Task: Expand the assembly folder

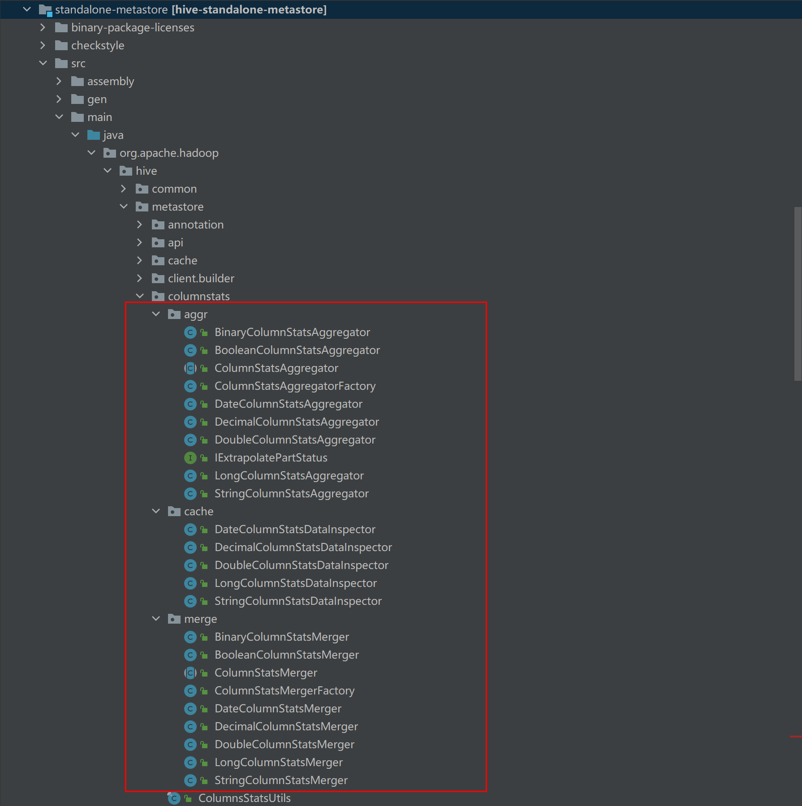Action: coord(59,81)
